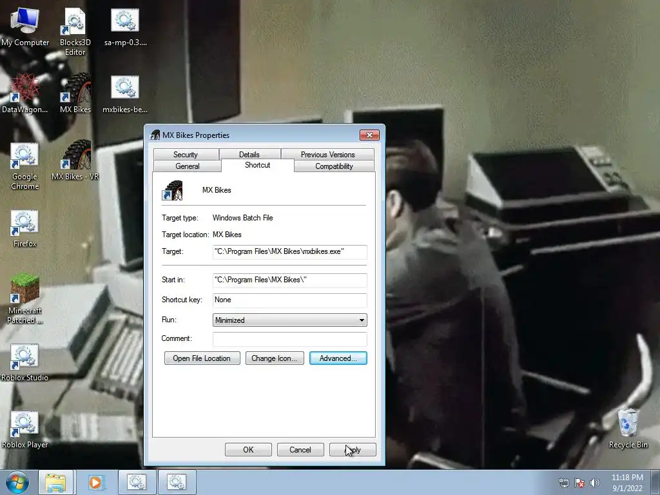This screenshot has height=495, width=660.
Task: Switch to the Previous Versions tab
Action: (327, 155)
